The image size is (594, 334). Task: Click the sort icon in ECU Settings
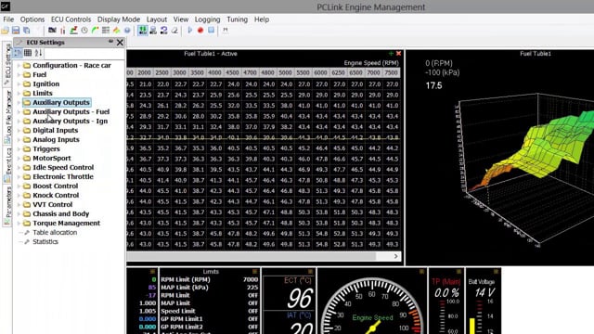point(38,53)
